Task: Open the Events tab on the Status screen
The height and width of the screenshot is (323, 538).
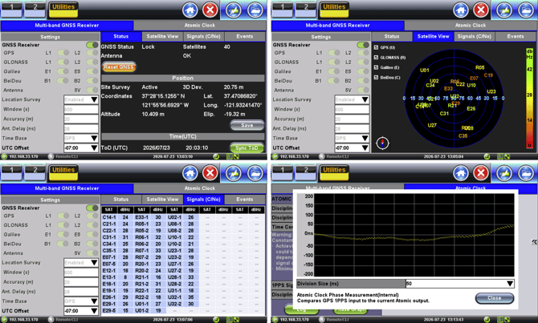Action: 245,36
